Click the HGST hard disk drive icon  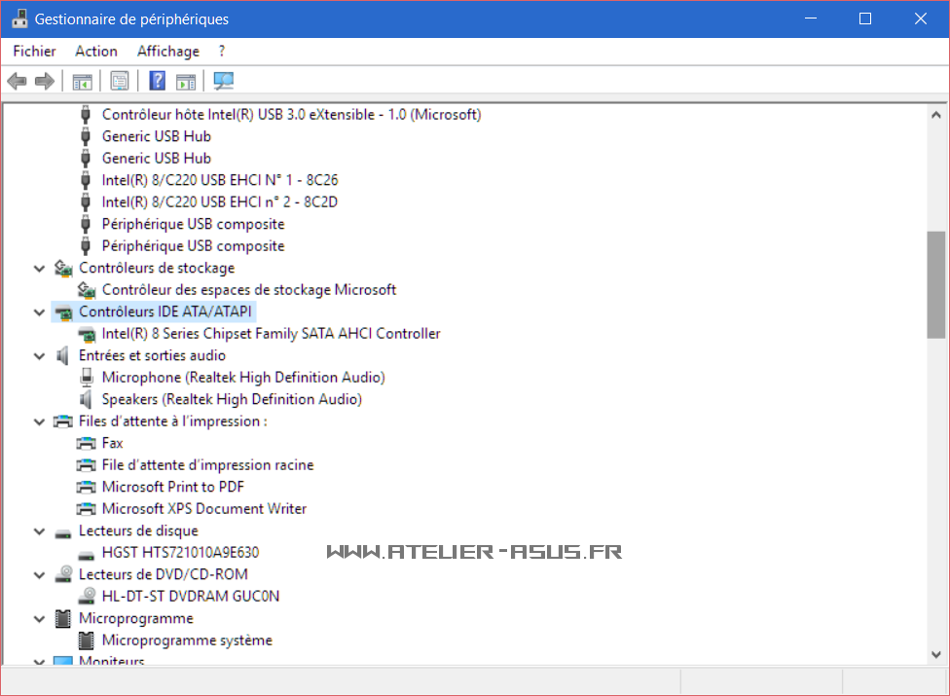(88, 553)
